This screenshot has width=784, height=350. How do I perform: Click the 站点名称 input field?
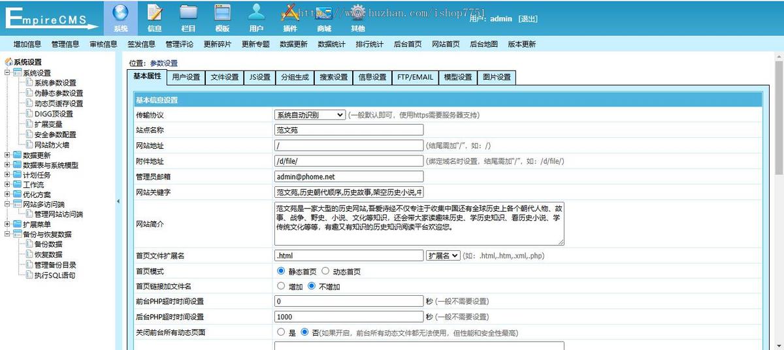(349, 130)
